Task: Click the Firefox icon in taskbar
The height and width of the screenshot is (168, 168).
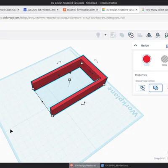Action: click(71, 165)
